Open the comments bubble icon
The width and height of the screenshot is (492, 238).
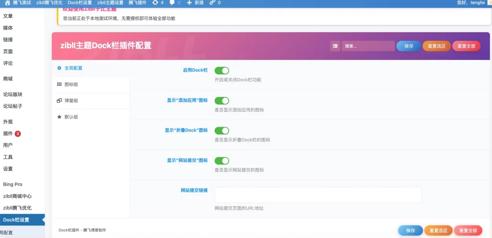(172, 2)
